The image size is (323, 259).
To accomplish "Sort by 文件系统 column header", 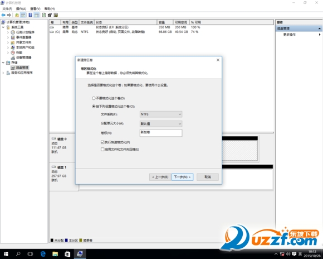I will (x=86, y=22).
